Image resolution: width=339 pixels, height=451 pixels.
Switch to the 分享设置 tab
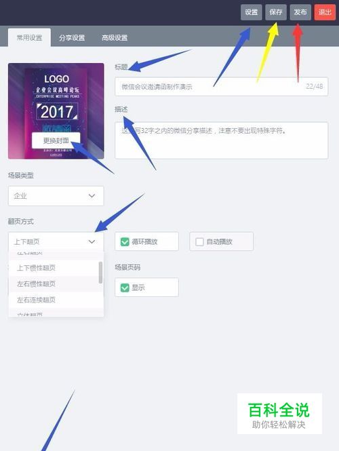pos(72,38)
